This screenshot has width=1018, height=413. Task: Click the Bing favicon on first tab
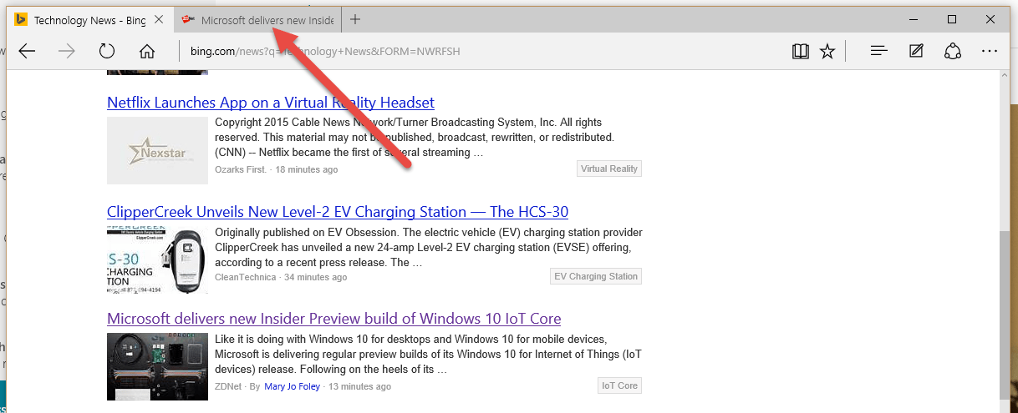22,19
